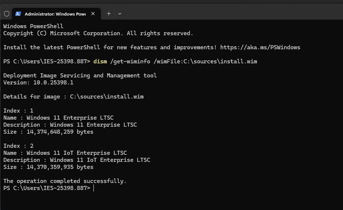Click the Name line of Windows 11 IoT Enterprise LTSC

click(65, 153)
